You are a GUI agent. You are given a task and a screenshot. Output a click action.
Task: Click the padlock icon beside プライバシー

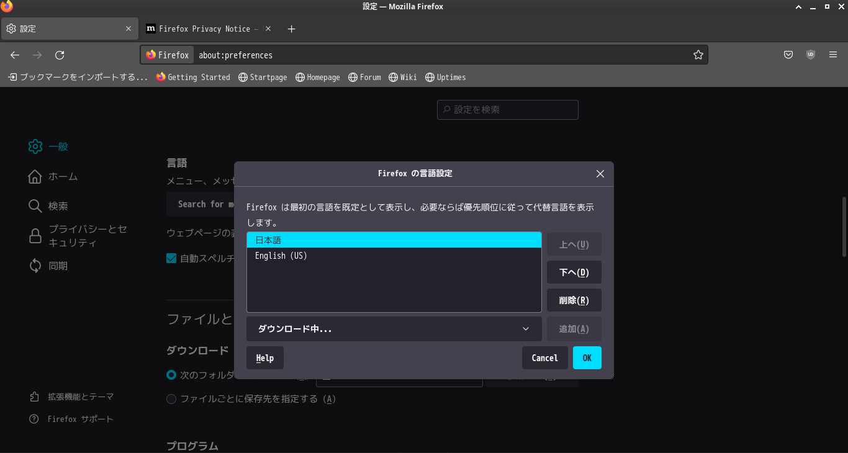point(35,236)
